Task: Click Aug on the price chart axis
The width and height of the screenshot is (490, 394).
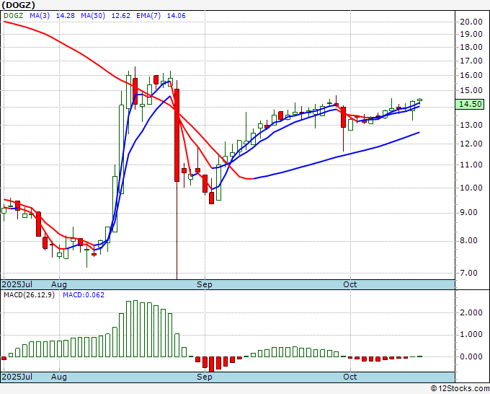Action: click(59, 284)
